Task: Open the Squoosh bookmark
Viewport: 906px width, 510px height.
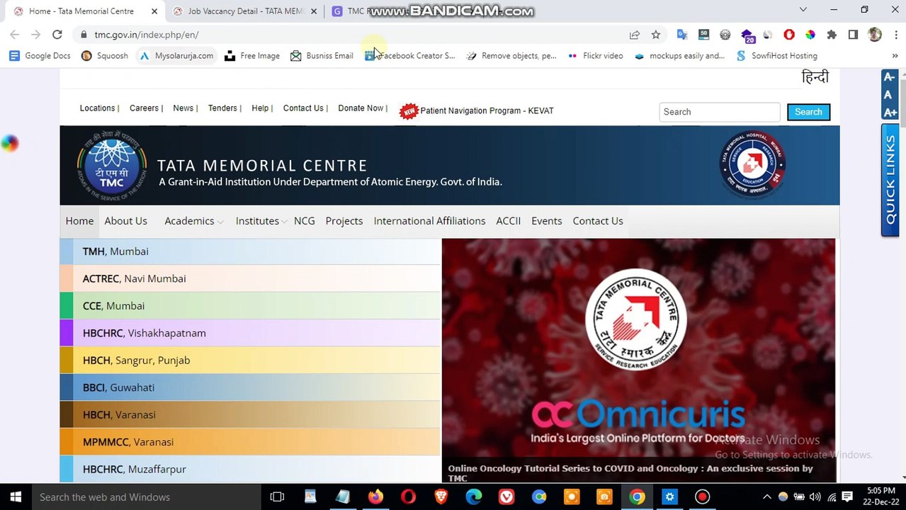Action: point(105,55)
